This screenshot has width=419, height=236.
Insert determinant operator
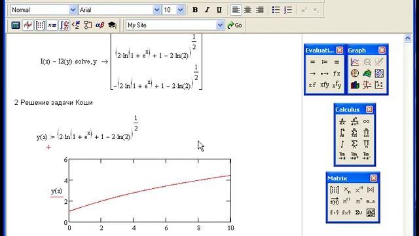[x=371, y=190]
